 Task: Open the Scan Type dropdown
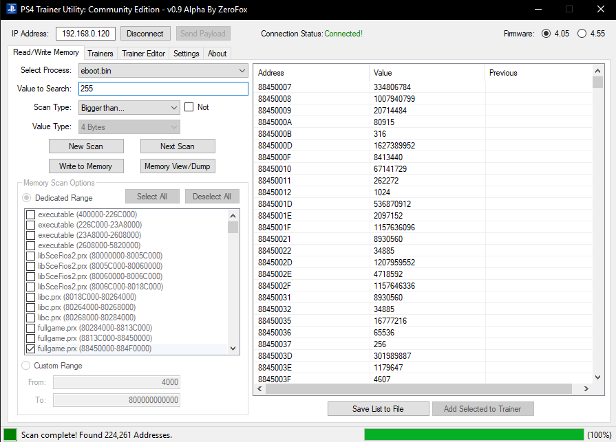[x=129, y=108]
